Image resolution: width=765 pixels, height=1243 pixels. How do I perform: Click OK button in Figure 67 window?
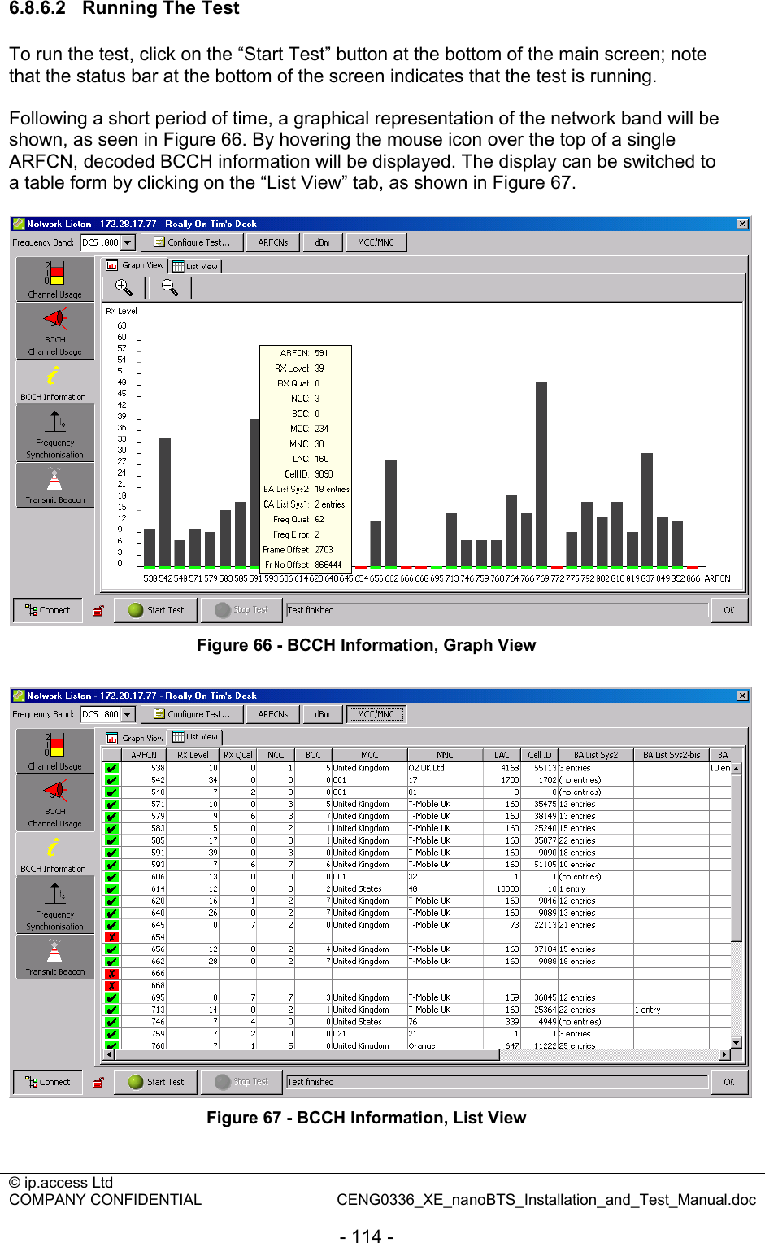[729, 1082]
